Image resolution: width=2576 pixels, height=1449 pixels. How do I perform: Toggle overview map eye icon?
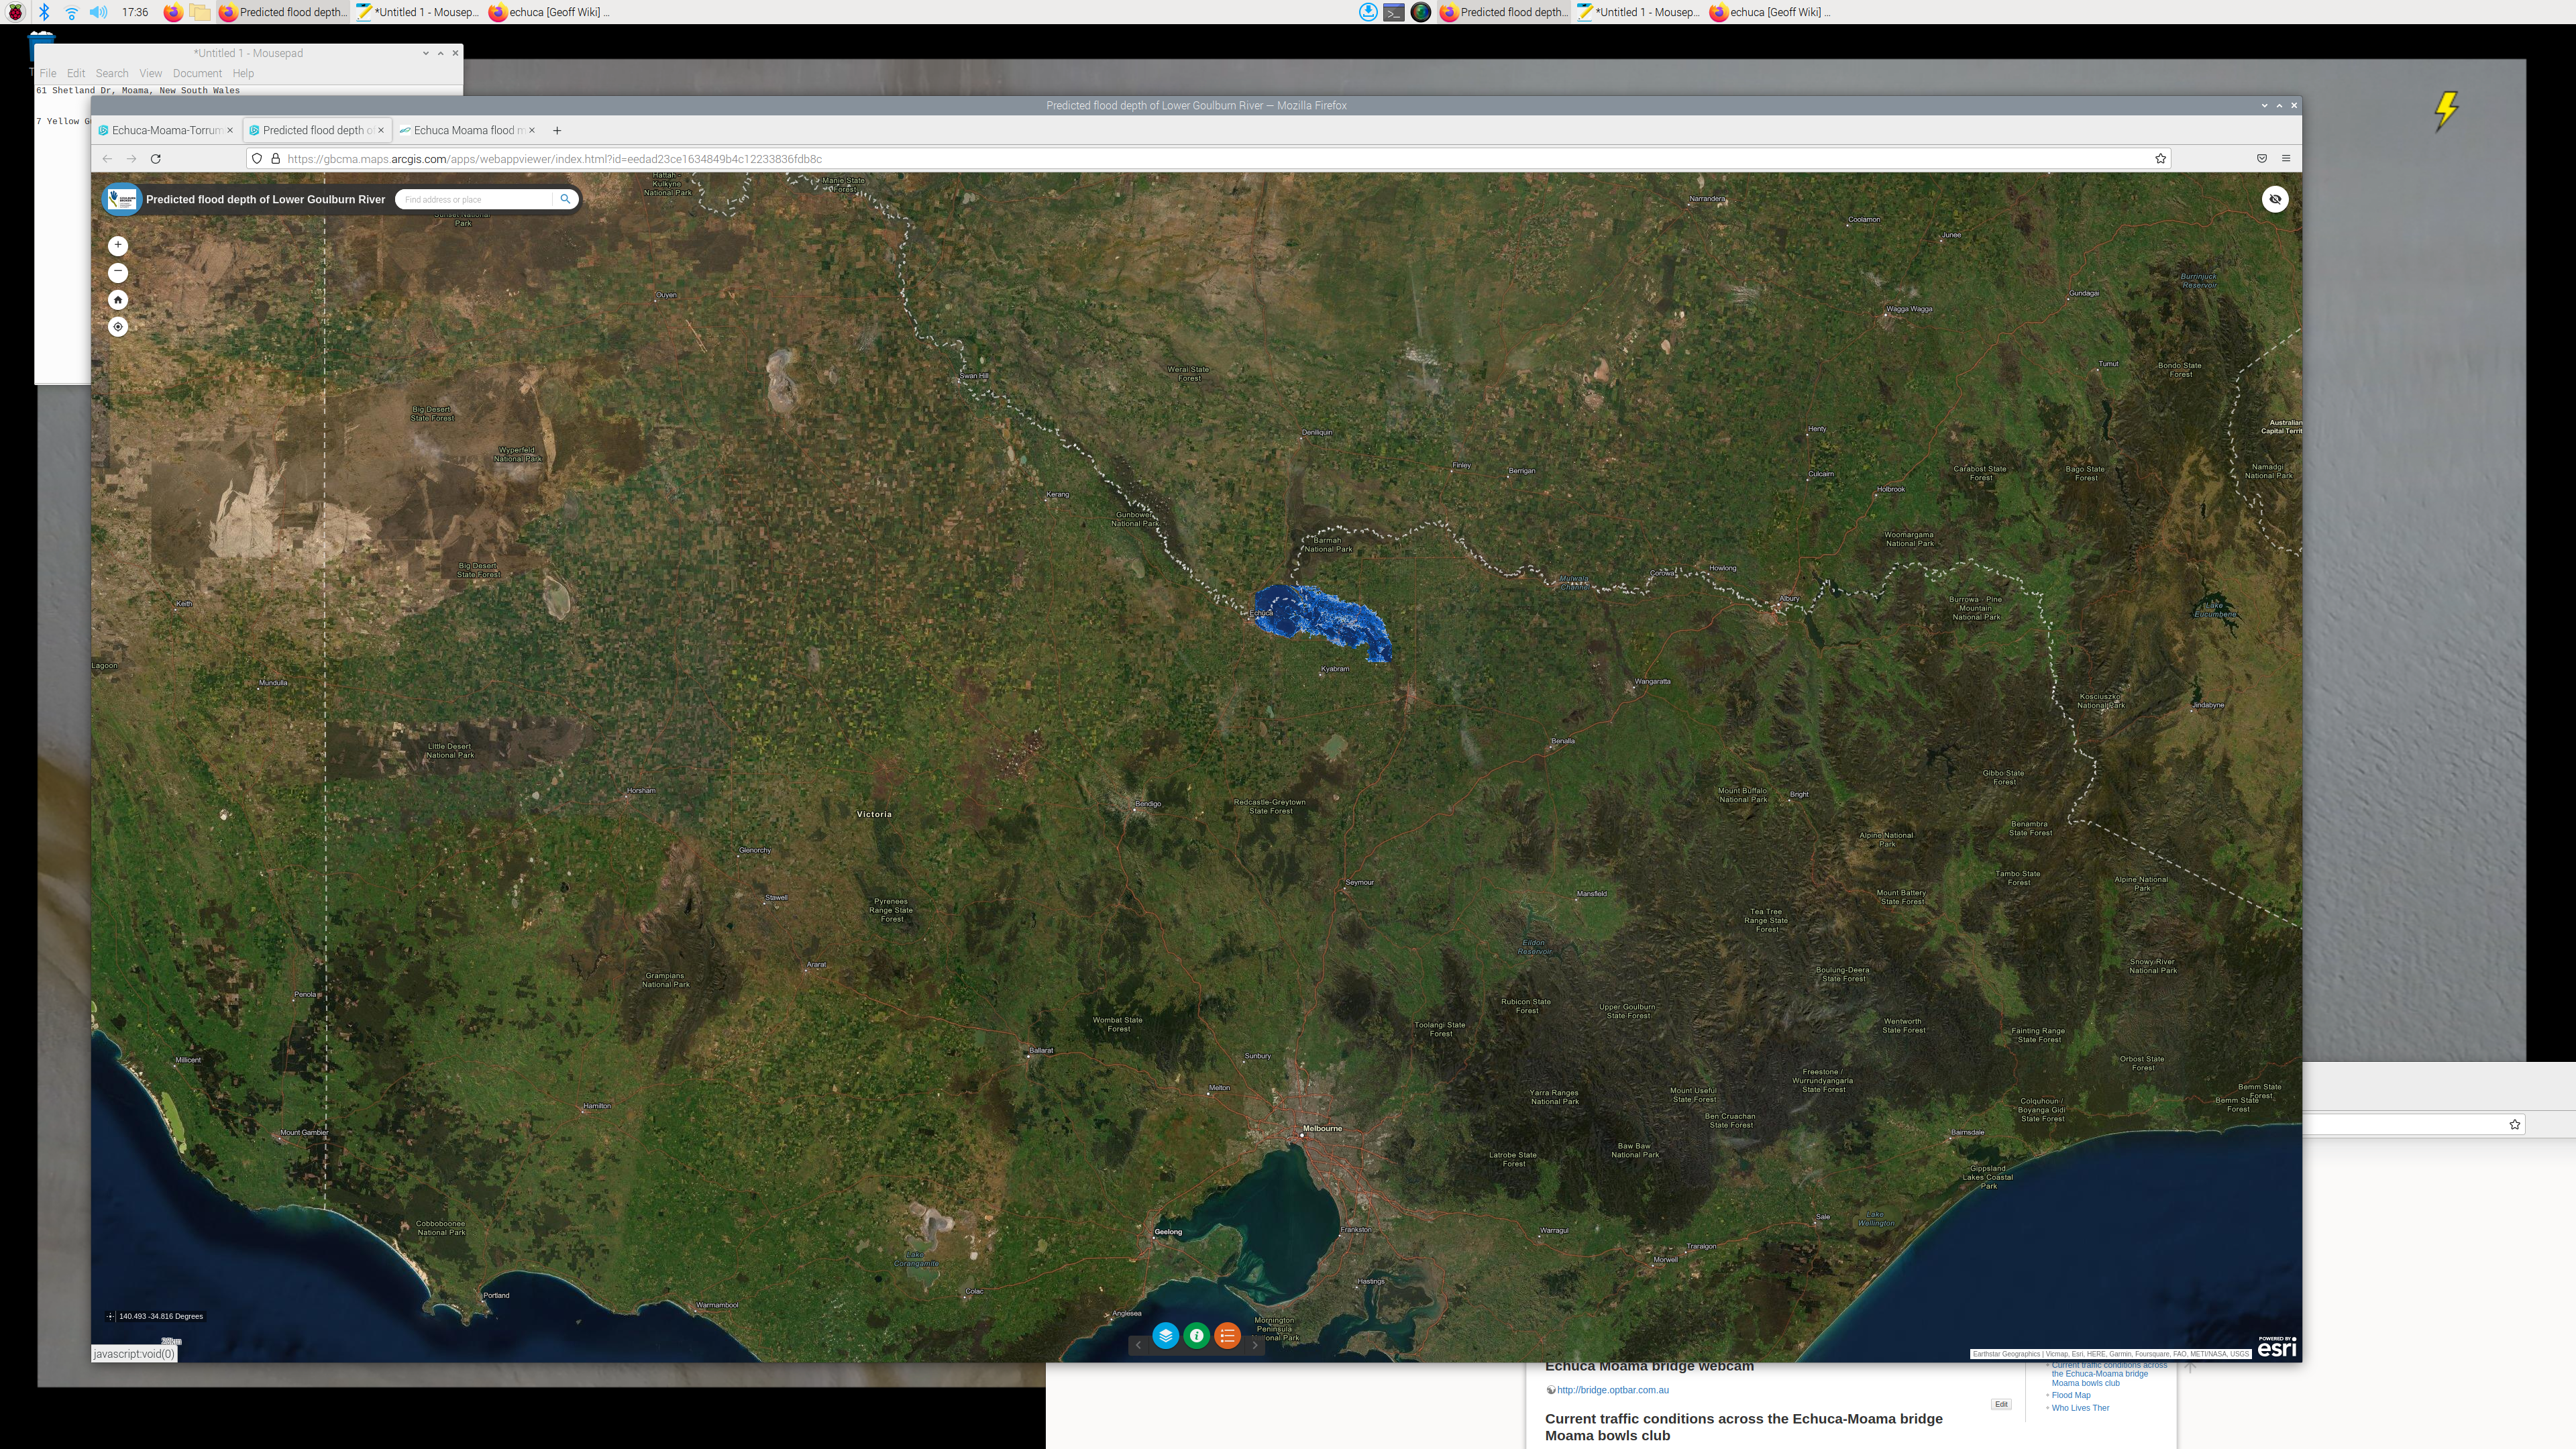coord(2275,199)
